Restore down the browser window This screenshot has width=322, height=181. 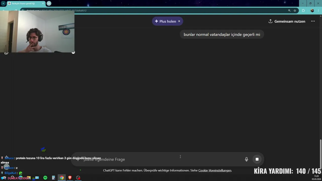click(x=310, y=3)
